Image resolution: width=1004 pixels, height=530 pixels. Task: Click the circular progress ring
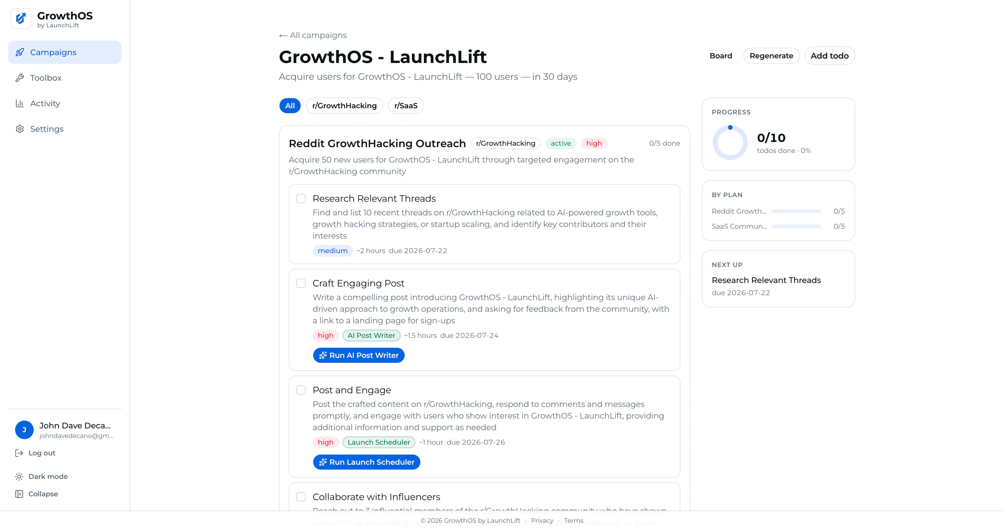click(730, 143)
